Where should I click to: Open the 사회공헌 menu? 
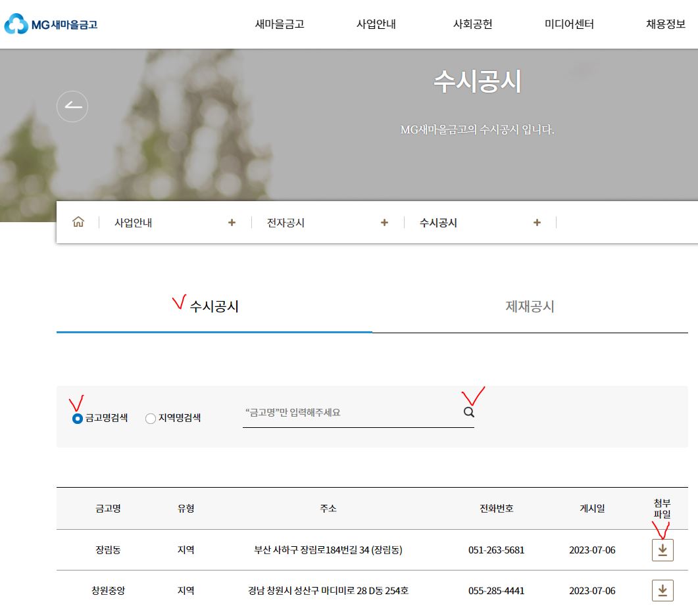473,24
